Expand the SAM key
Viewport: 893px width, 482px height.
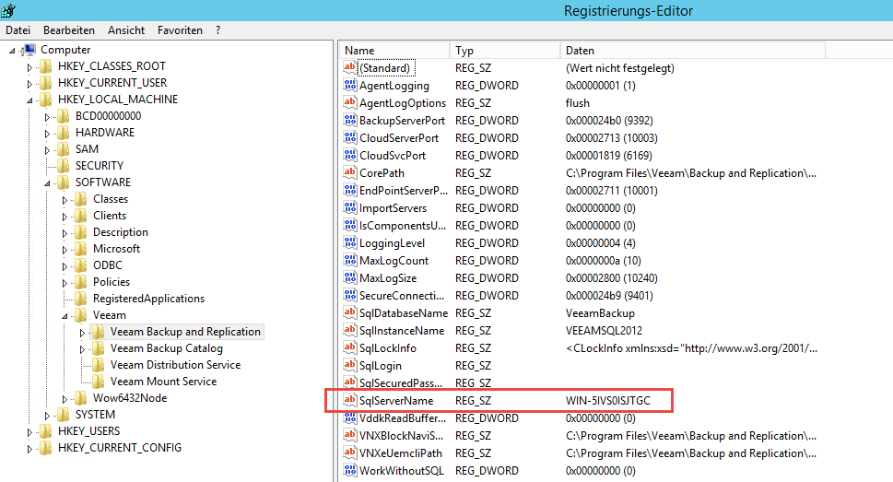point(47,150)
